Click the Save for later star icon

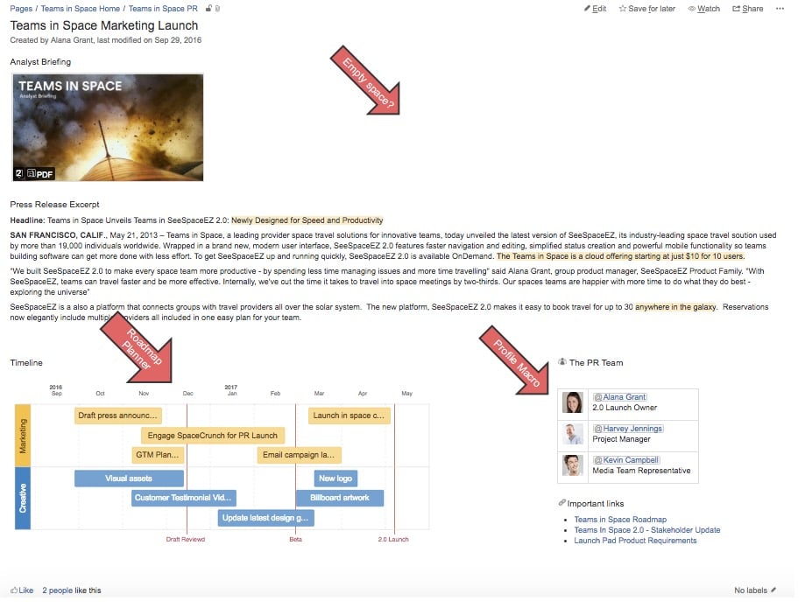point(623,9)
